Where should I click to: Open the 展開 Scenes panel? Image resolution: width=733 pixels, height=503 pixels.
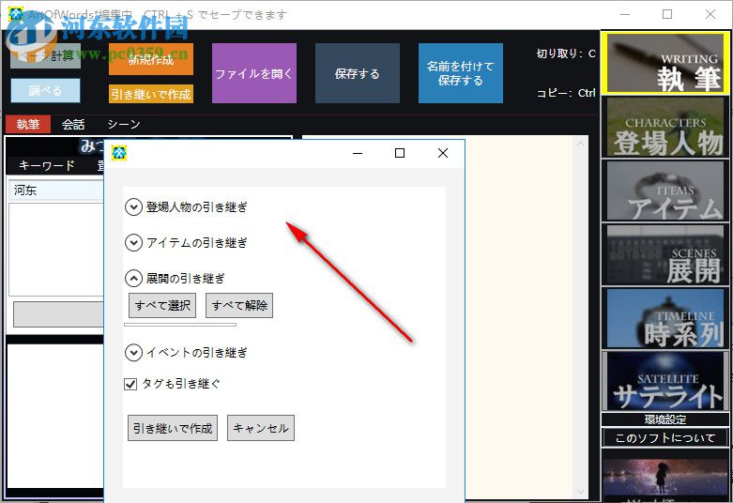click(664, 254)
